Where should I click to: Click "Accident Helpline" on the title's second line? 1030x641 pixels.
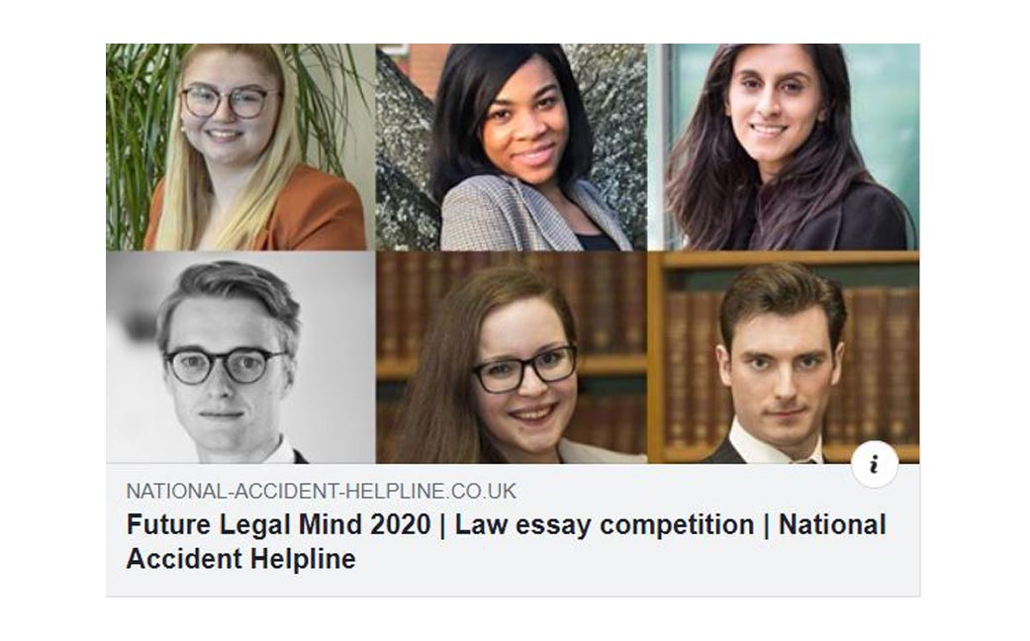tap(240, 558)
